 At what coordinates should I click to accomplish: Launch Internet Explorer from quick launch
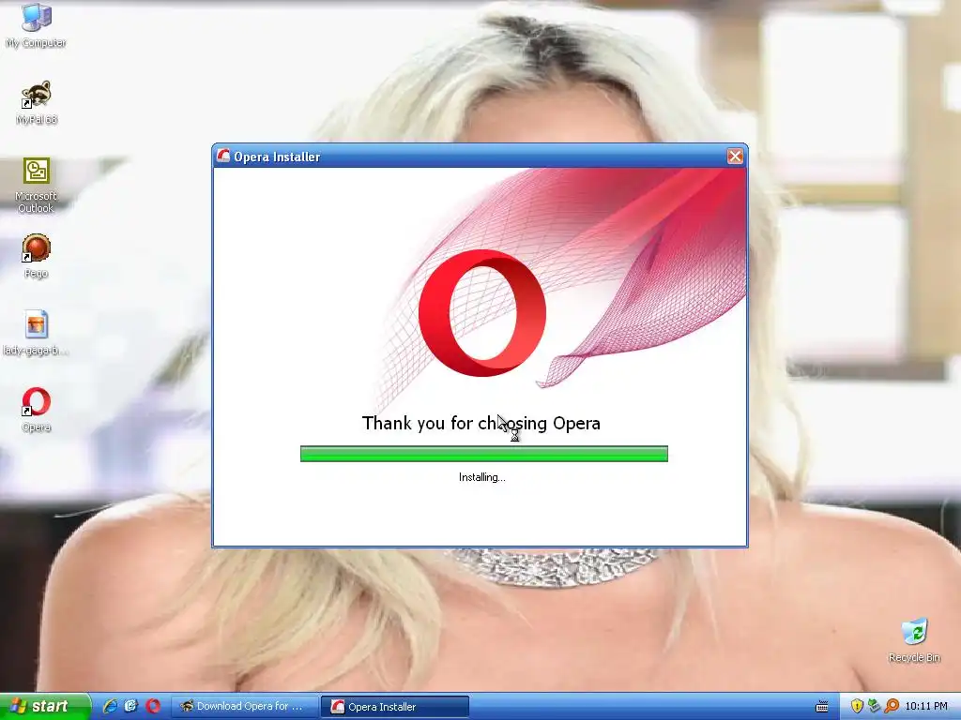(x=111, y=707)
